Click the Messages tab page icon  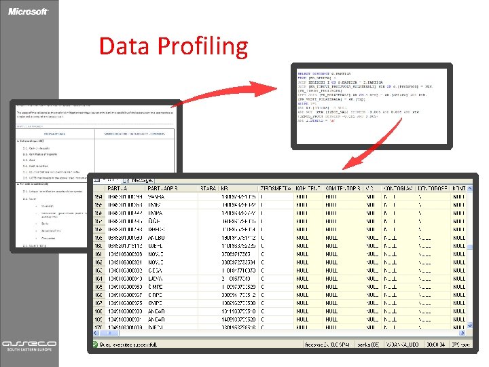pos(126,180)
